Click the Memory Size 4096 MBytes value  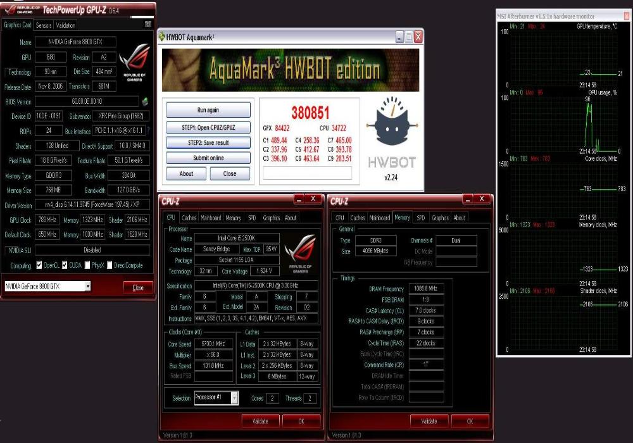click(376, 251)
